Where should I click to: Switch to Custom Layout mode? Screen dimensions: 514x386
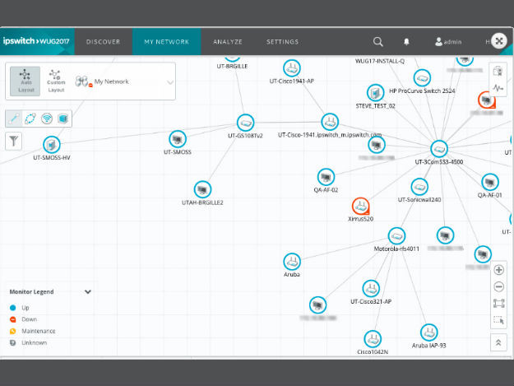[56, 81]
